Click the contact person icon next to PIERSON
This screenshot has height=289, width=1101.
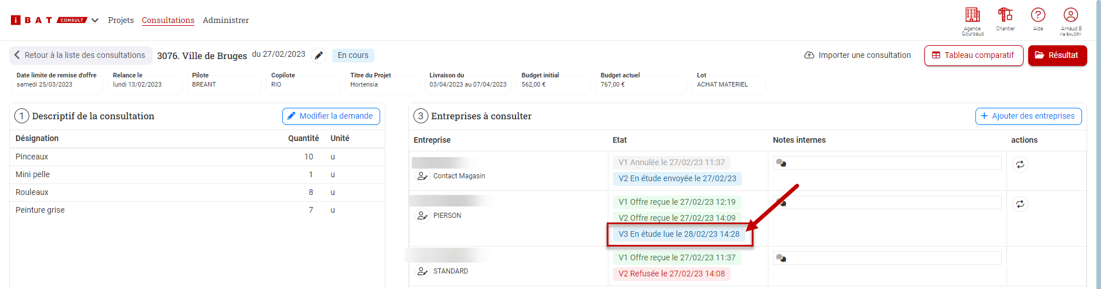(x=423, y=216)
